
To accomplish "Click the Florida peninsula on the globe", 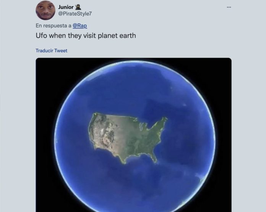I will pos(154,158).
